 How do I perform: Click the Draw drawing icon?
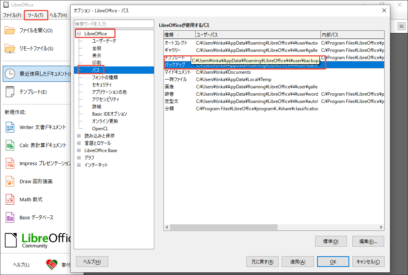pos(10,181)
